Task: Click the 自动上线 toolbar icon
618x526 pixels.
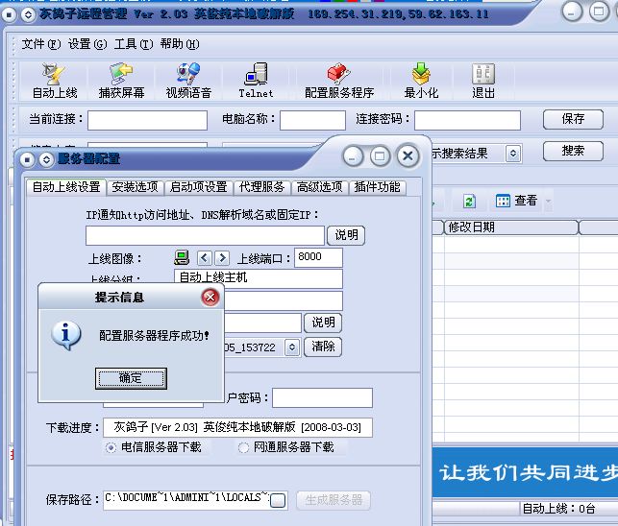Action: pos(55,81)
